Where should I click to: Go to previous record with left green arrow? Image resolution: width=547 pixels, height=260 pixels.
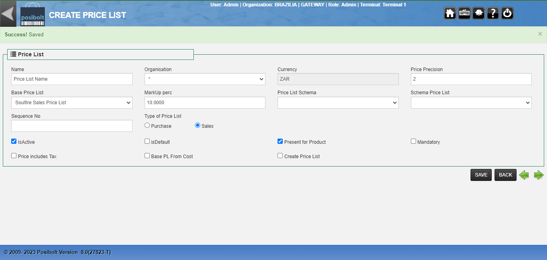tap(524, 175)
